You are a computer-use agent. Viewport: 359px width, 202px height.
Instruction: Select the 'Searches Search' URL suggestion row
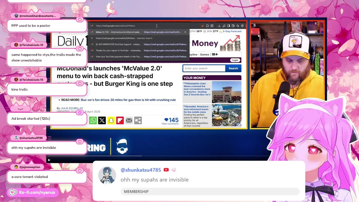[x=139, y=38]
